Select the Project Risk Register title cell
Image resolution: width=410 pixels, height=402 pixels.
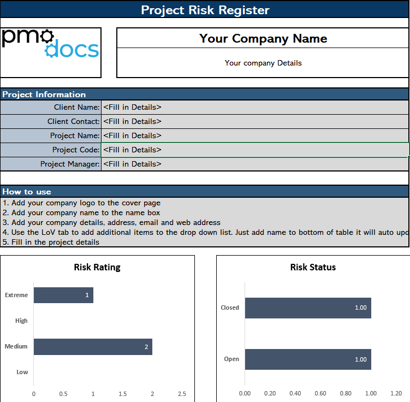click(205, 10)
